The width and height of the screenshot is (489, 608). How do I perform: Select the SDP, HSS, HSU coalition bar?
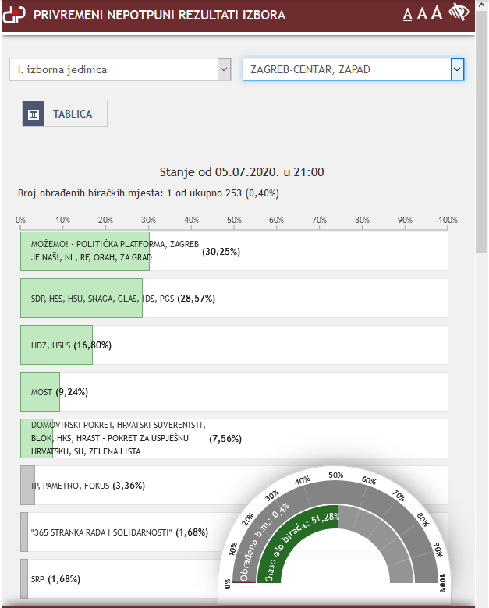pyautogui.click(x=81, y=299)
